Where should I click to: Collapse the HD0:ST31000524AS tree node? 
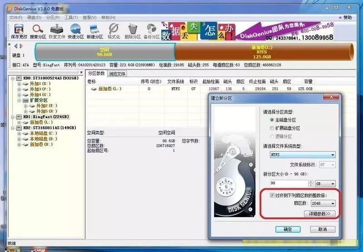tap(13, 78)
